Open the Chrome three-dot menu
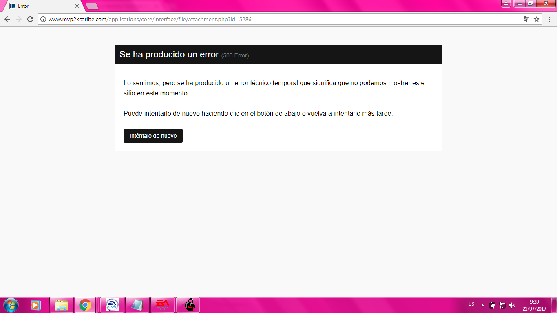 pyautogui.click(x=549, y=19)
